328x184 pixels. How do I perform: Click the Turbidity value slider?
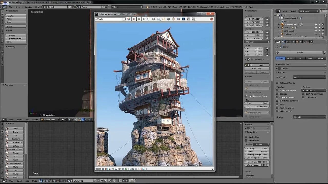[x=257, y=148]
